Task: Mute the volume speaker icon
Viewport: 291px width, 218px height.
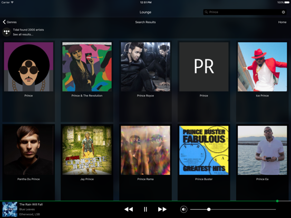Action: pyautogui.click(x=184, y=209)
